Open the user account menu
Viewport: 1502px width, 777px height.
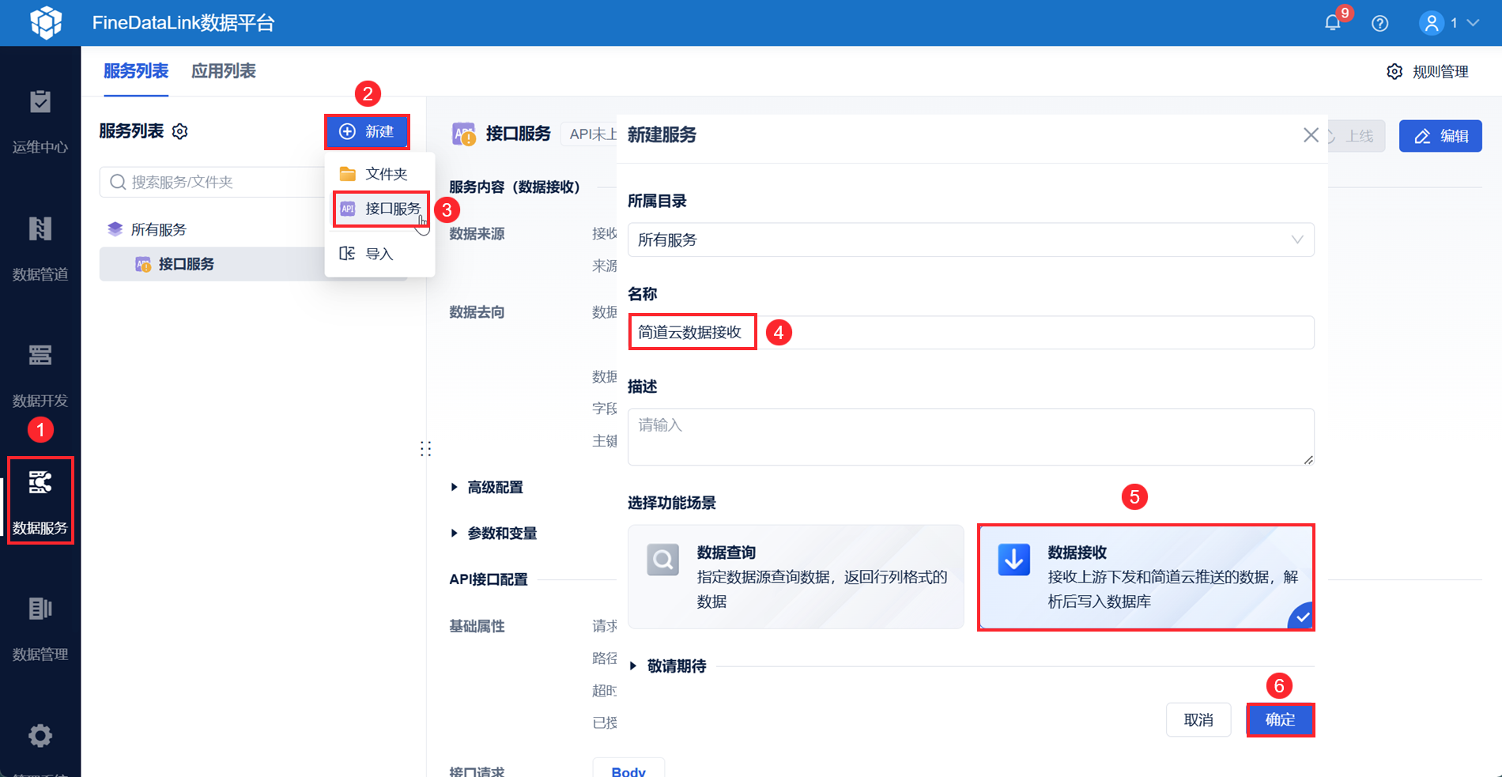[1450, 23]
